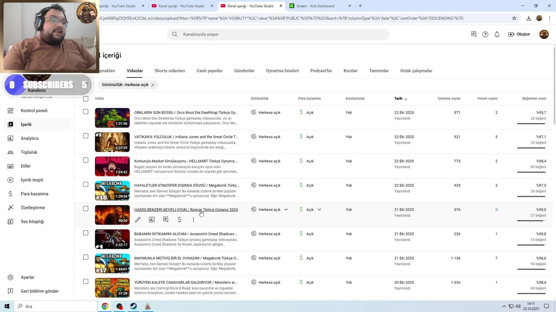Image resolution: width=556 pixels, height=312 pixels.
Task: Open monetization dollar icon under HADES BENZERİ video
Action: [179, 220]
